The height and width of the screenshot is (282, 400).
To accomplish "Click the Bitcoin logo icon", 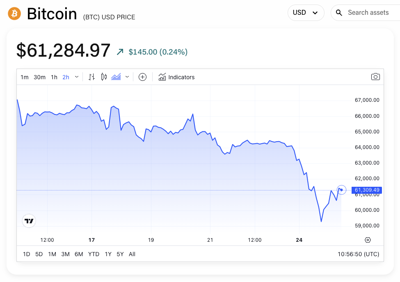I will point(14,13).
